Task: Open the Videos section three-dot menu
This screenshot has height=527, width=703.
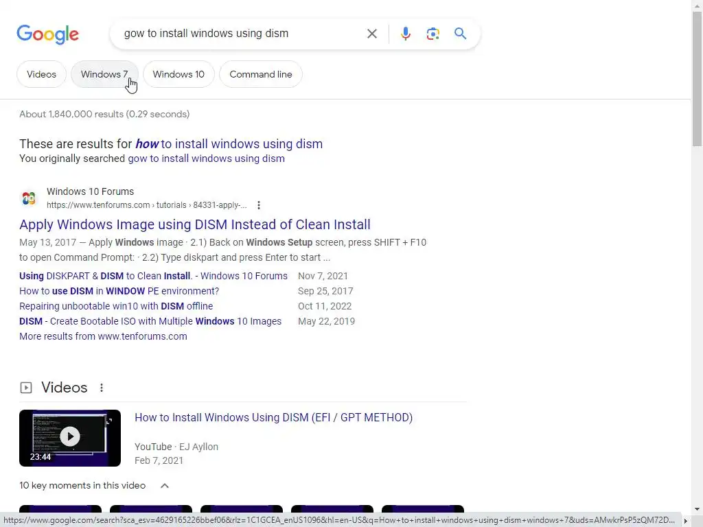Action: pyautogui.click(x=102, y=388)
